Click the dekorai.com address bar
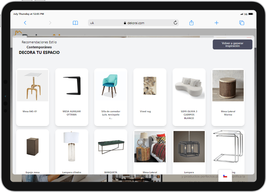 click(133, 23)
